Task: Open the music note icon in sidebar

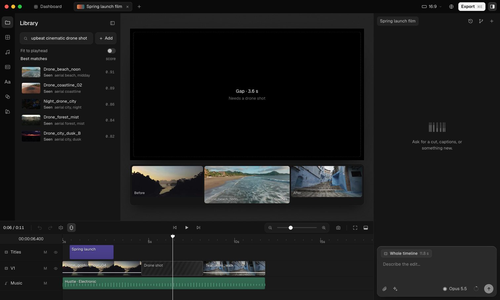Action: coord(7,52)
